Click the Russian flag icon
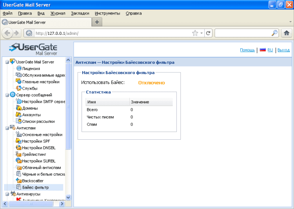The image size is (294, 209). point(263,50)
